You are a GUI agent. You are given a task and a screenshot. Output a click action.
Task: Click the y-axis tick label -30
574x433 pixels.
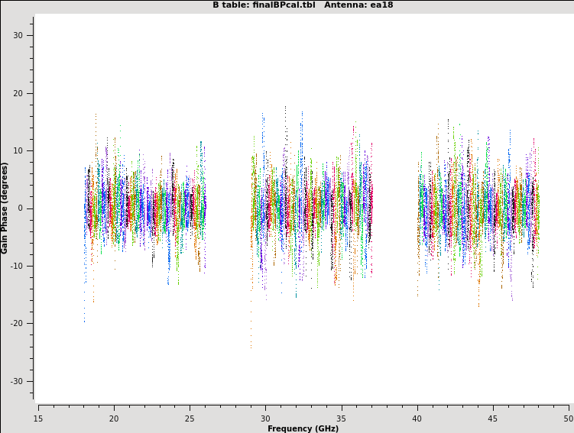[x=17, y=382]
